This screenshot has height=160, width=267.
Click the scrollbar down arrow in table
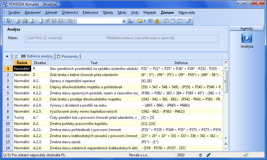226,138
